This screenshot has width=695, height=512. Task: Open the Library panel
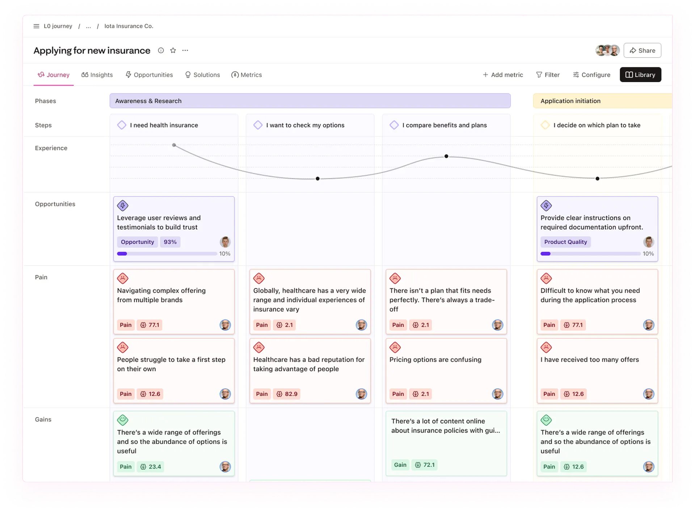click(x=640, y=75)
